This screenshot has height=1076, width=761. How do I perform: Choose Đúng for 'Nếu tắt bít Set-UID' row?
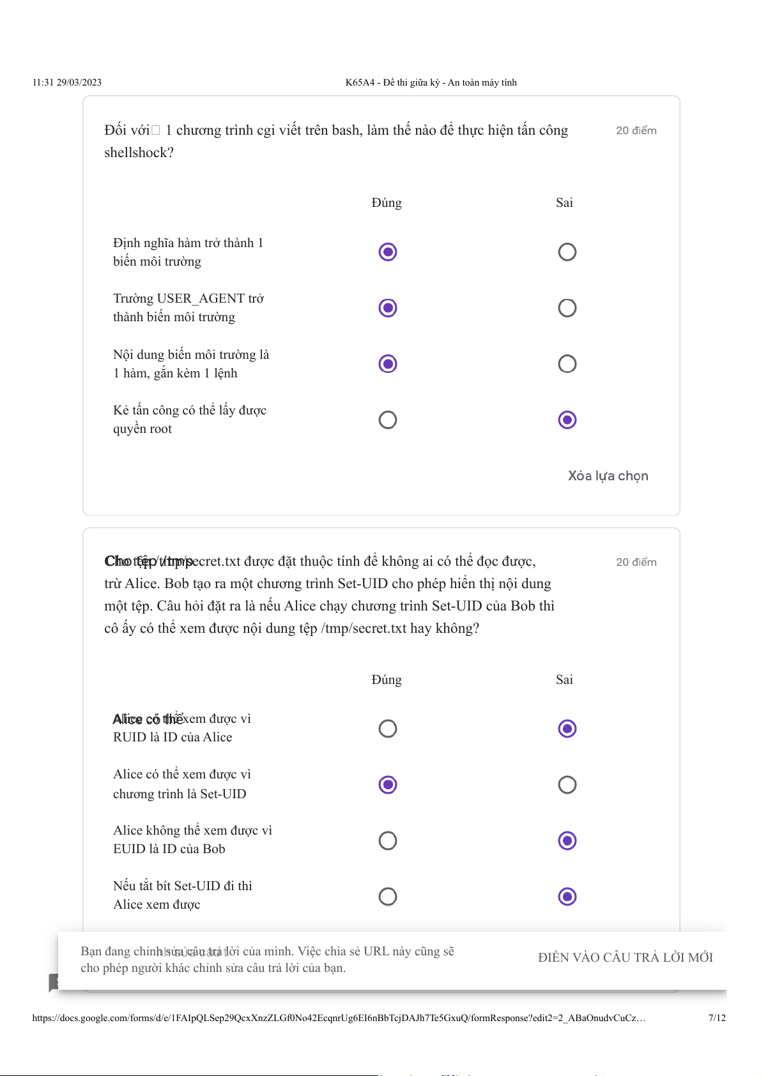coord(388,897)
